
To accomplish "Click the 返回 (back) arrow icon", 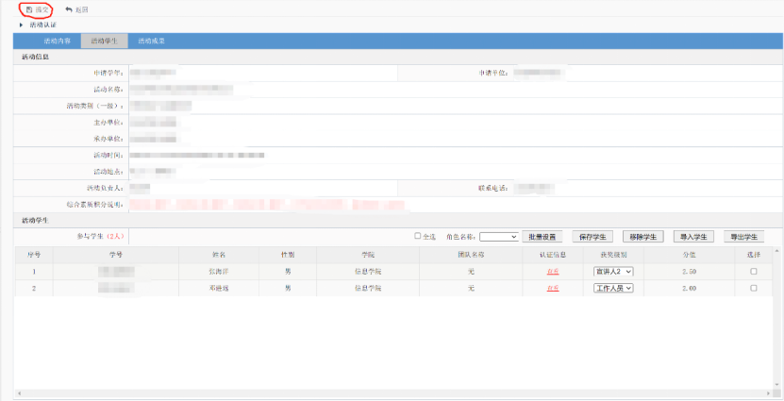I will coord(69,9).
